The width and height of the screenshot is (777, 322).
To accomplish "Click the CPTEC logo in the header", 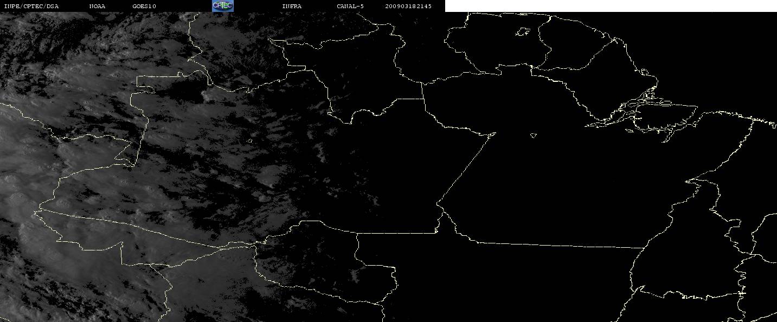I will (223, 6).
